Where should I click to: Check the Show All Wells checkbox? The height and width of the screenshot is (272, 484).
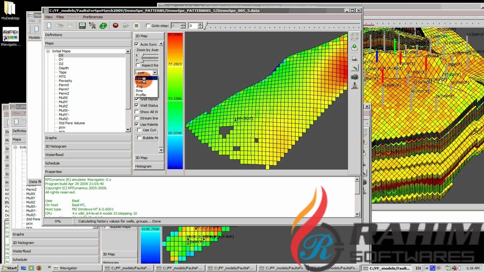click(137, 112)
